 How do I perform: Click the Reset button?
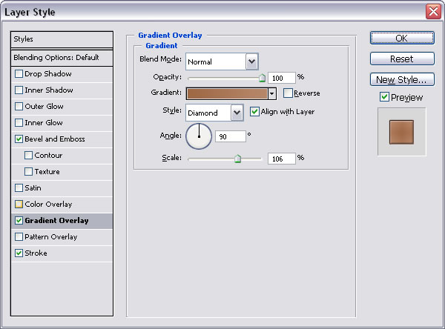point(402,59)
